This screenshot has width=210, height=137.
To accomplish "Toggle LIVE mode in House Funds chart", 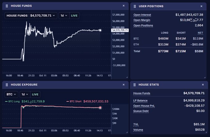I will pos(74,16).
